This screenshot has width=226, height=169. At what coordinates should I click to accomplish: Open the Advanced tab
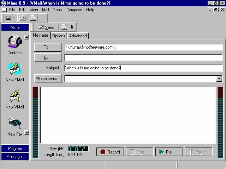click(78, 36)
